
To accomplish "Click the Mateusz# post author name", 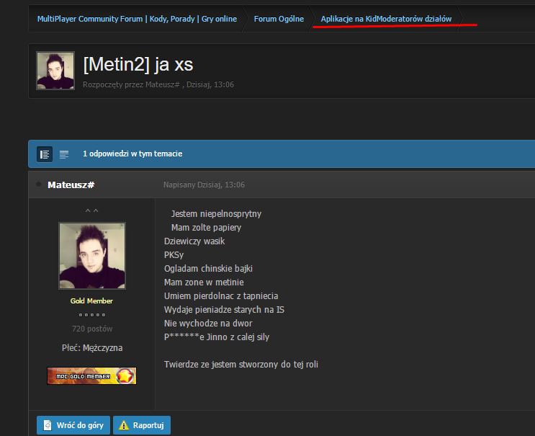I will (x=71, y=184).
